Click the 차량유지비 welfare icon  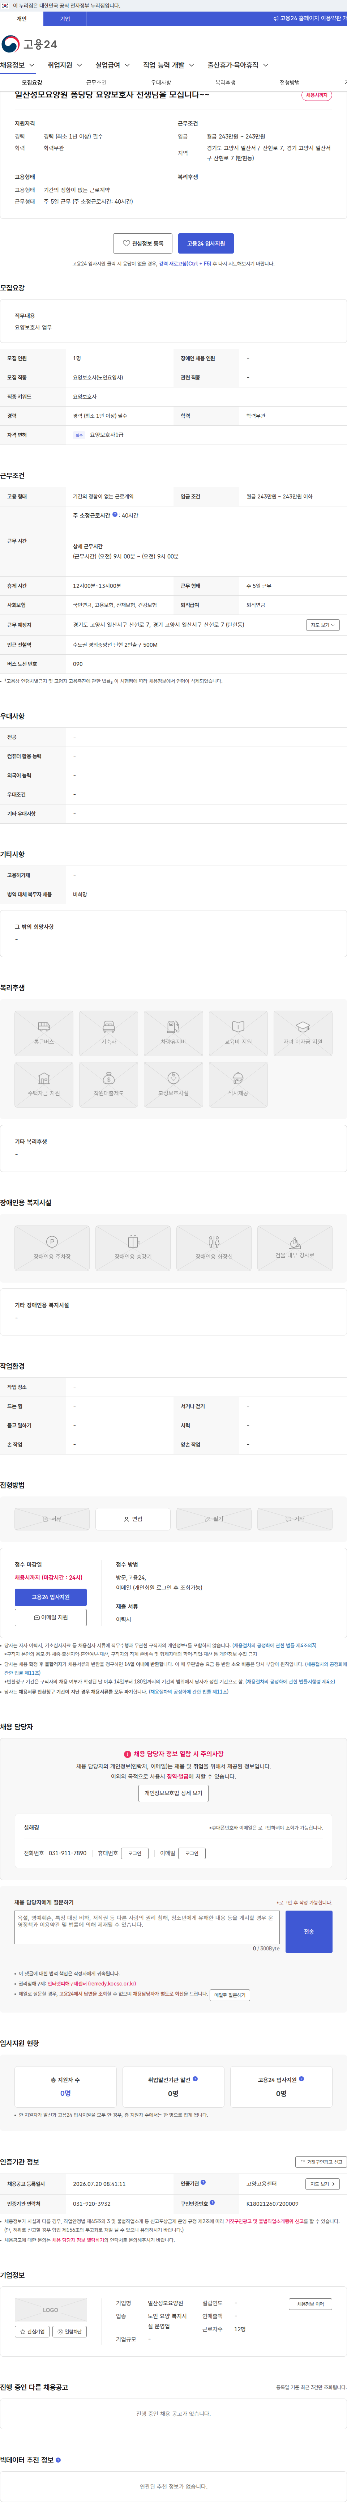173,1033
